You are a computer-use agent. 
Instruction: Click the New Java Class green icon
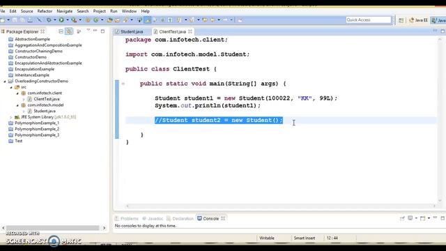coord(96,20)
